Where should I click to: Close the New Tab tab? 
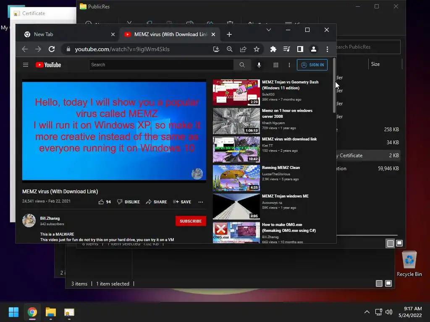[113, 34]
